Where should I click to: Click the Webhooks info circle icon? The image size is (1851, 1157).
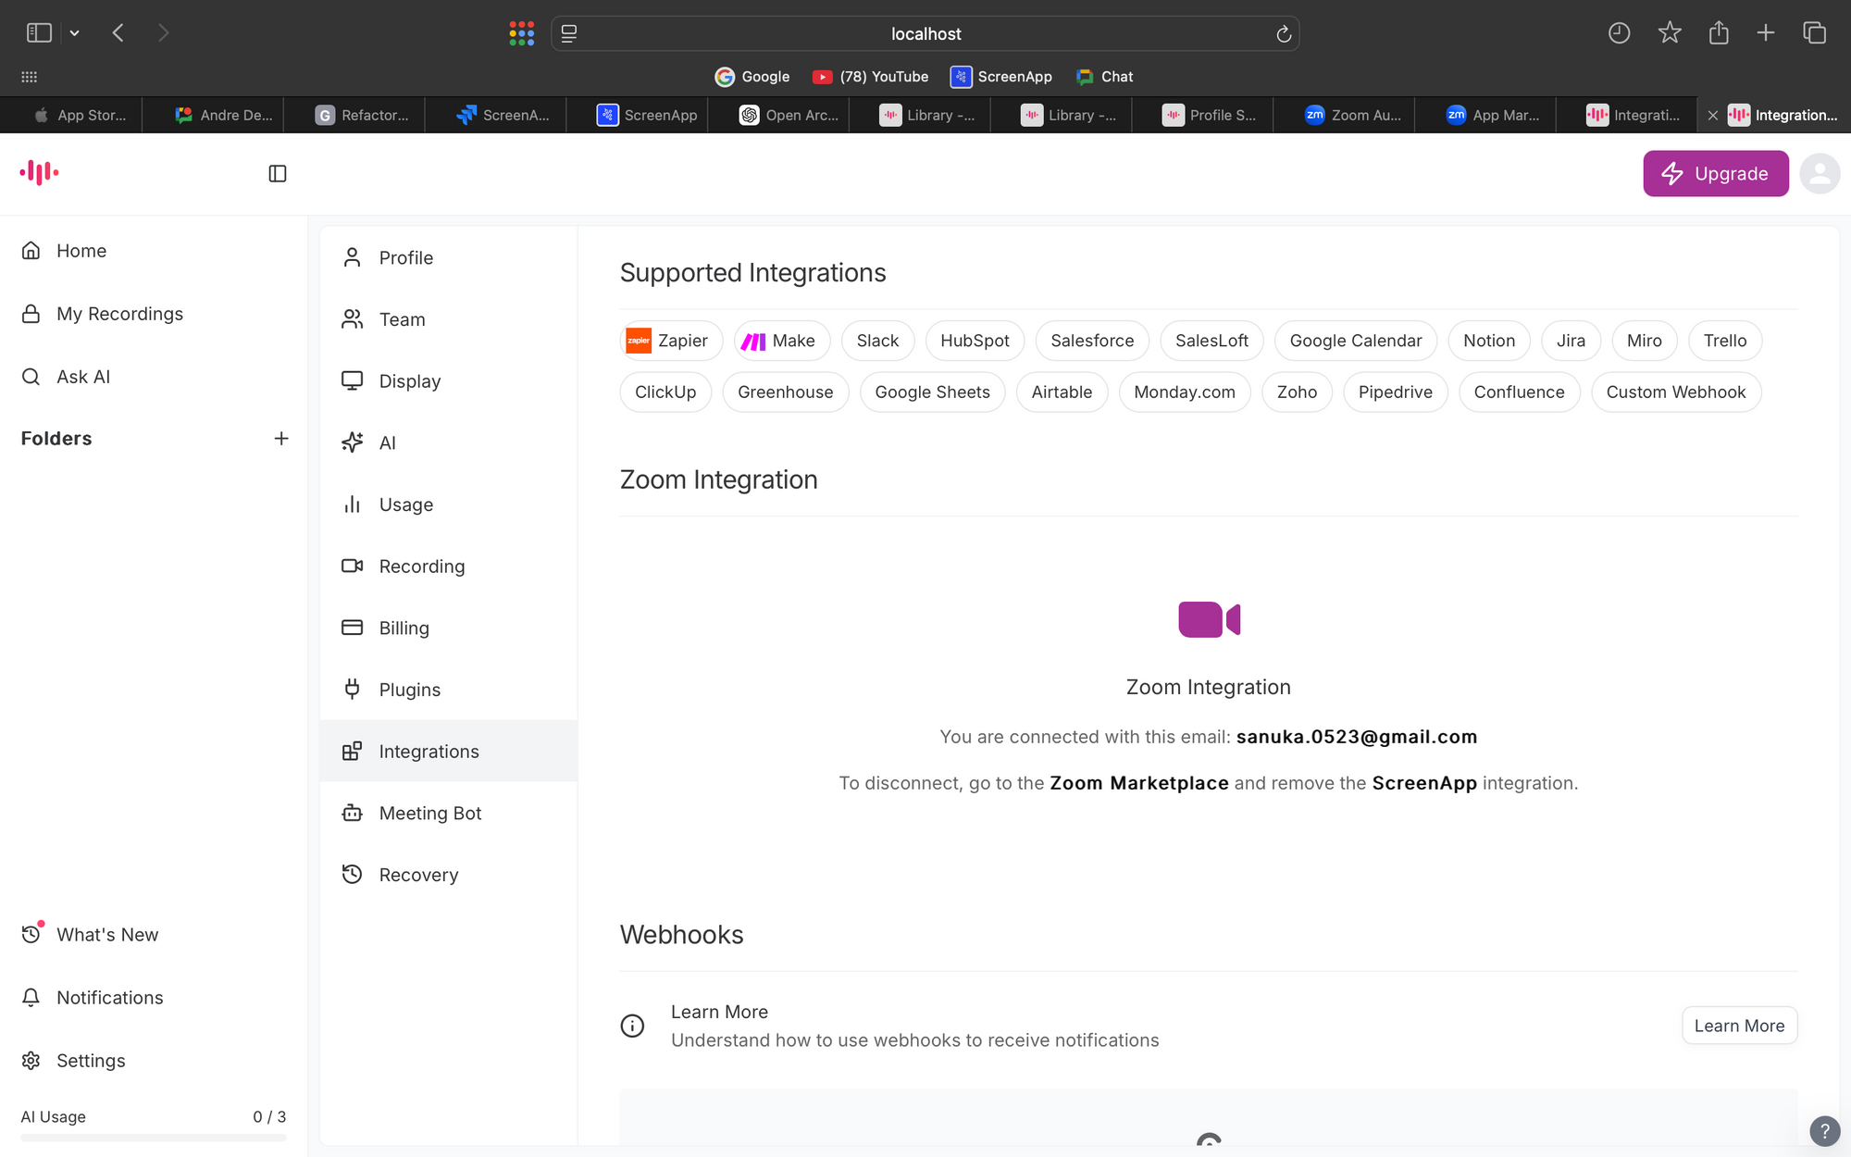632,1026
